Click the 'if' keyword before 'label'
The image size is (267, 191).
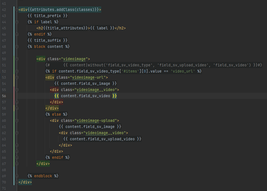(36, 22)
